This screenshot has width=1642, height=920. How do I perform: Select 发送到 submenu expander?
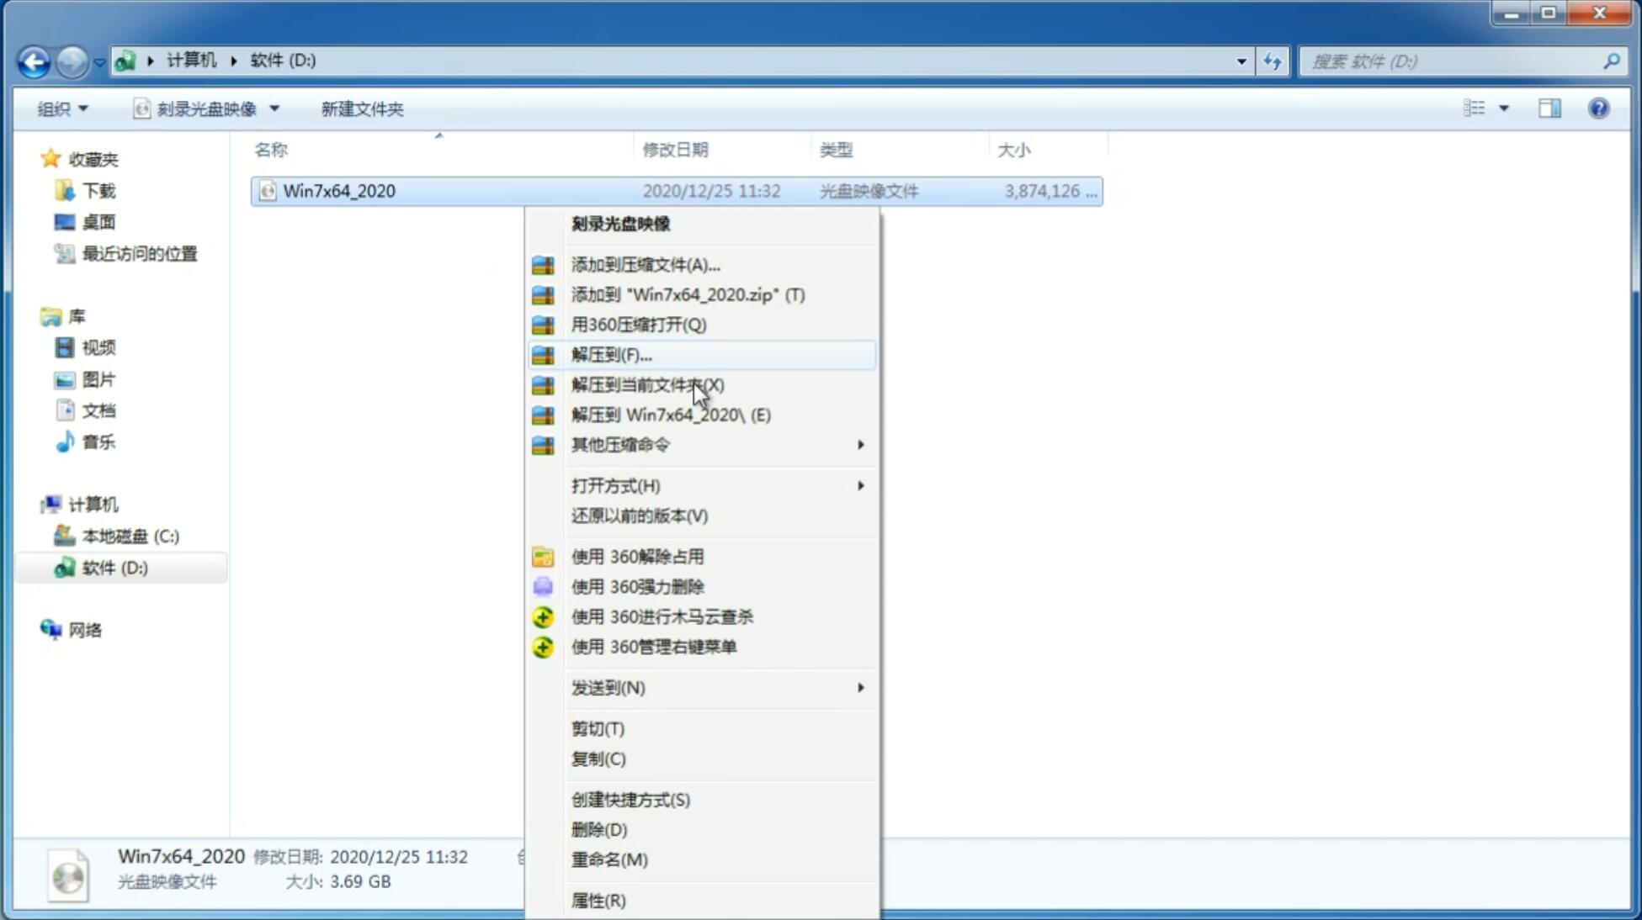860,688
